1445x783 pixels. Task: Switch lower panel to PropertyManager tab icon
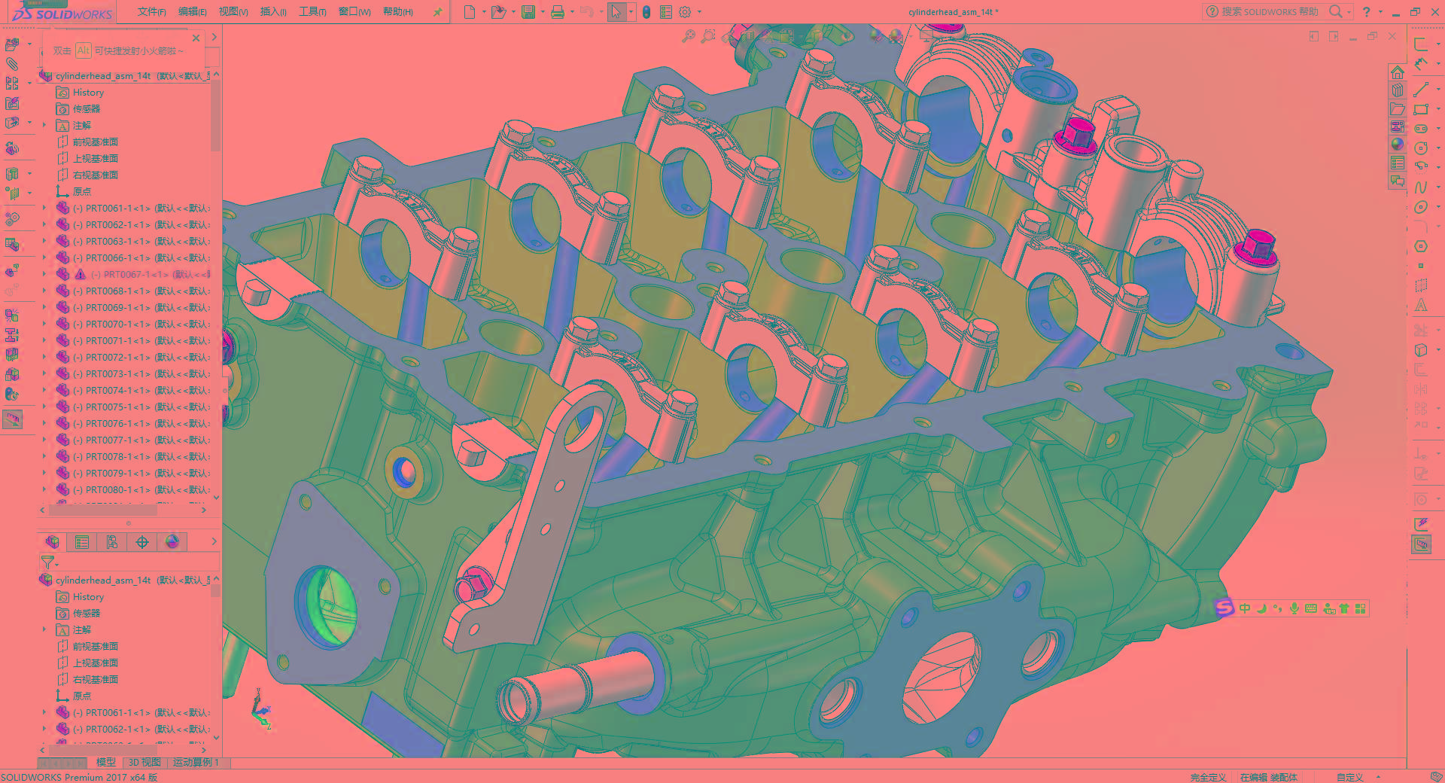point(82,542)
